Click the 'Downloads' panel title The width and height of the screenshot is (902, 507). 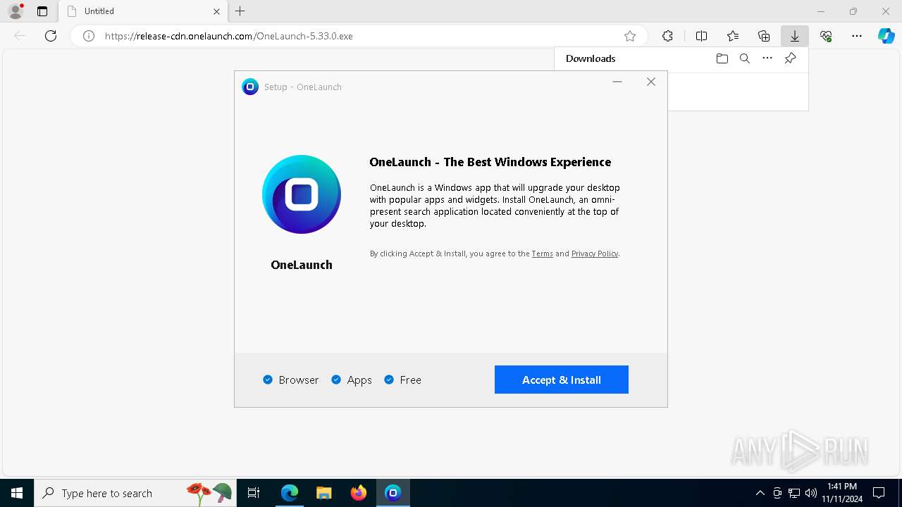(x=591, y=58)
